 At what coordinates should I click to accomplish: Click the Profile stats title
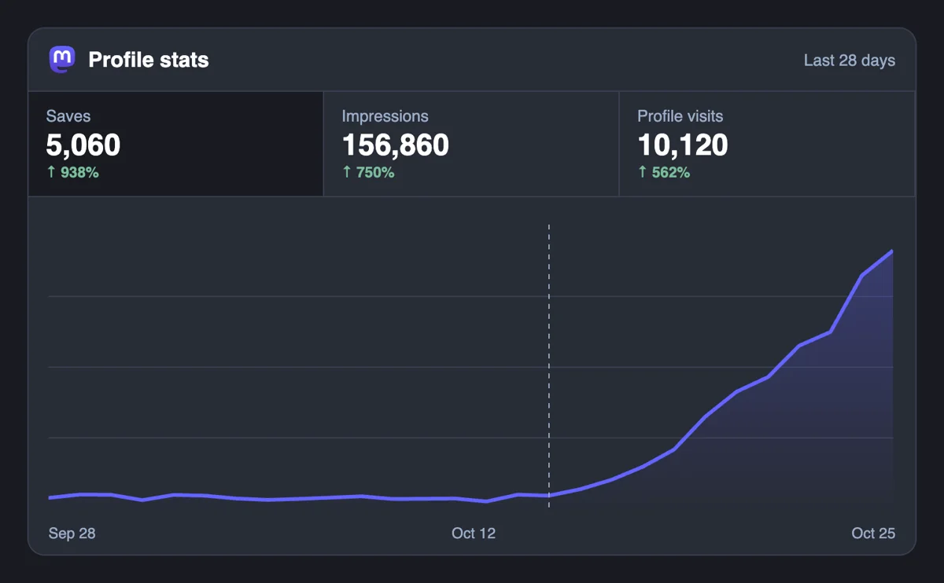149,60
